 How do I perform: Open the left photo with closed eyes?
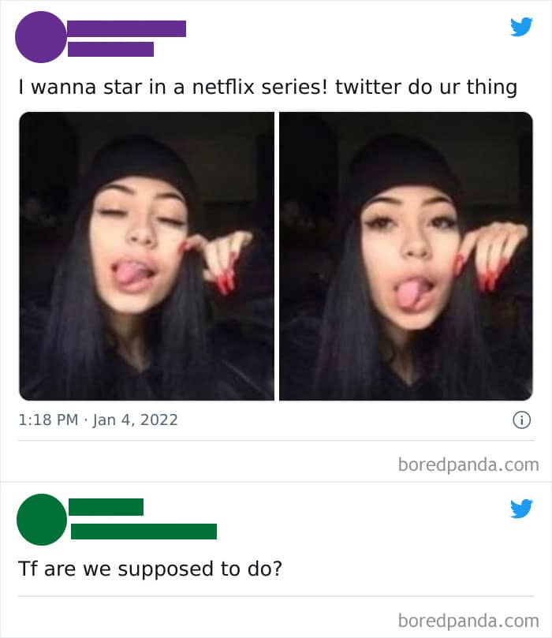click(147, 256)
